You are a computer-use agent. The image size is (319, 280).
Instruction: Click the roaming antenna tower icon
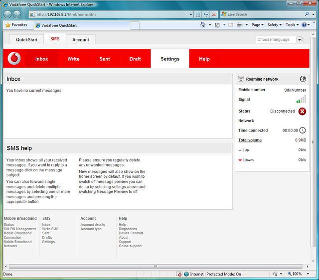(x=241, y=79)
